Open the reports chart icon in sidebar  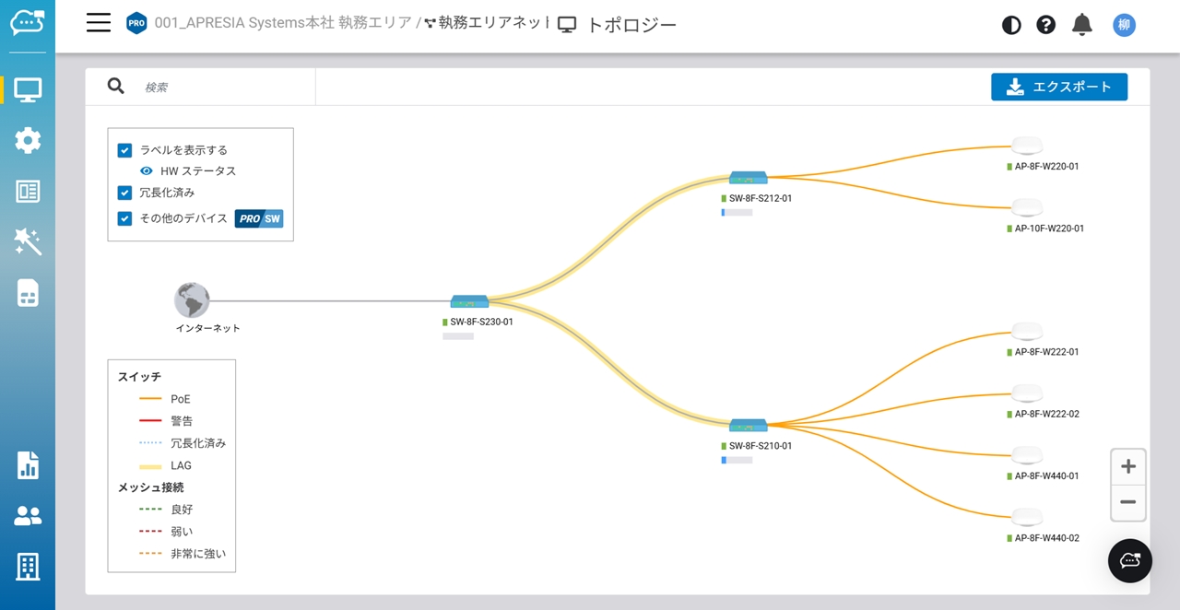click(x=28, y=465)
